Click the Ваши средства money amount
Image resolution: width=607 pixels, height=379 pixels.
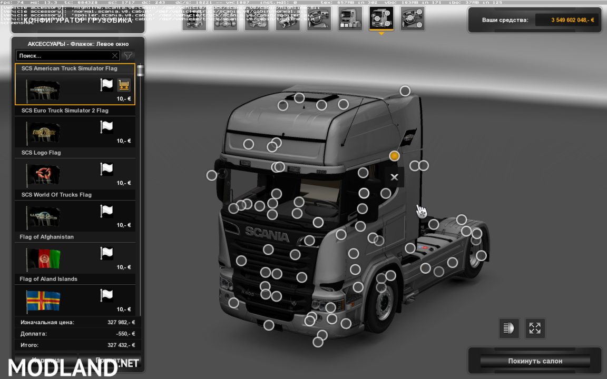click(573, 20)
